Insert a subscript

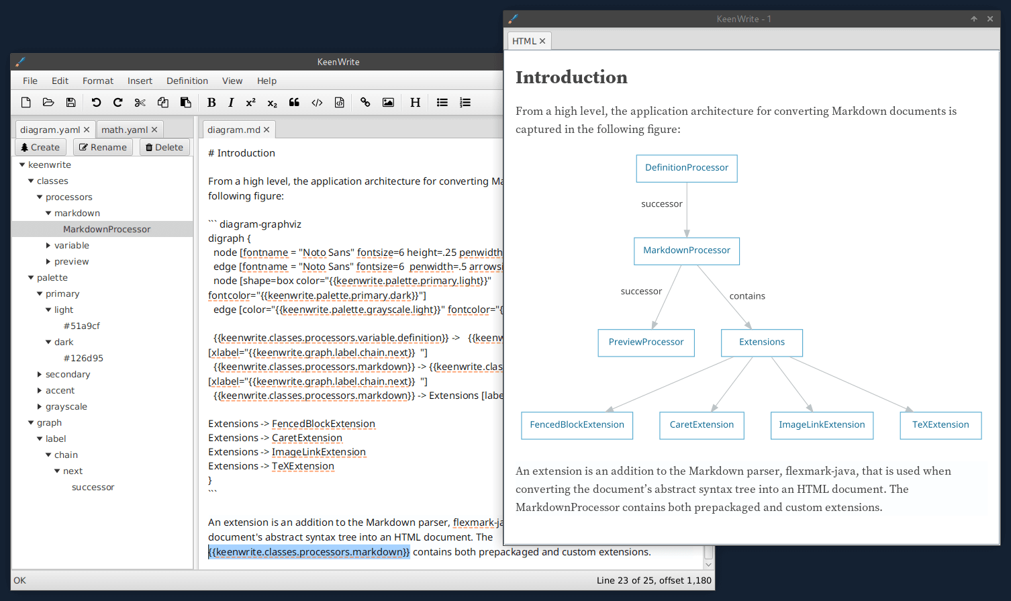[272, 102]
